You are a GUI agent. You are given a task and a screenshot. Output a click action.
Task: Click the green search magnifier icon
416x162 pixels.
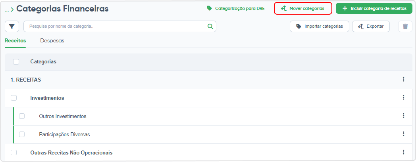click(x=210, y=27)
